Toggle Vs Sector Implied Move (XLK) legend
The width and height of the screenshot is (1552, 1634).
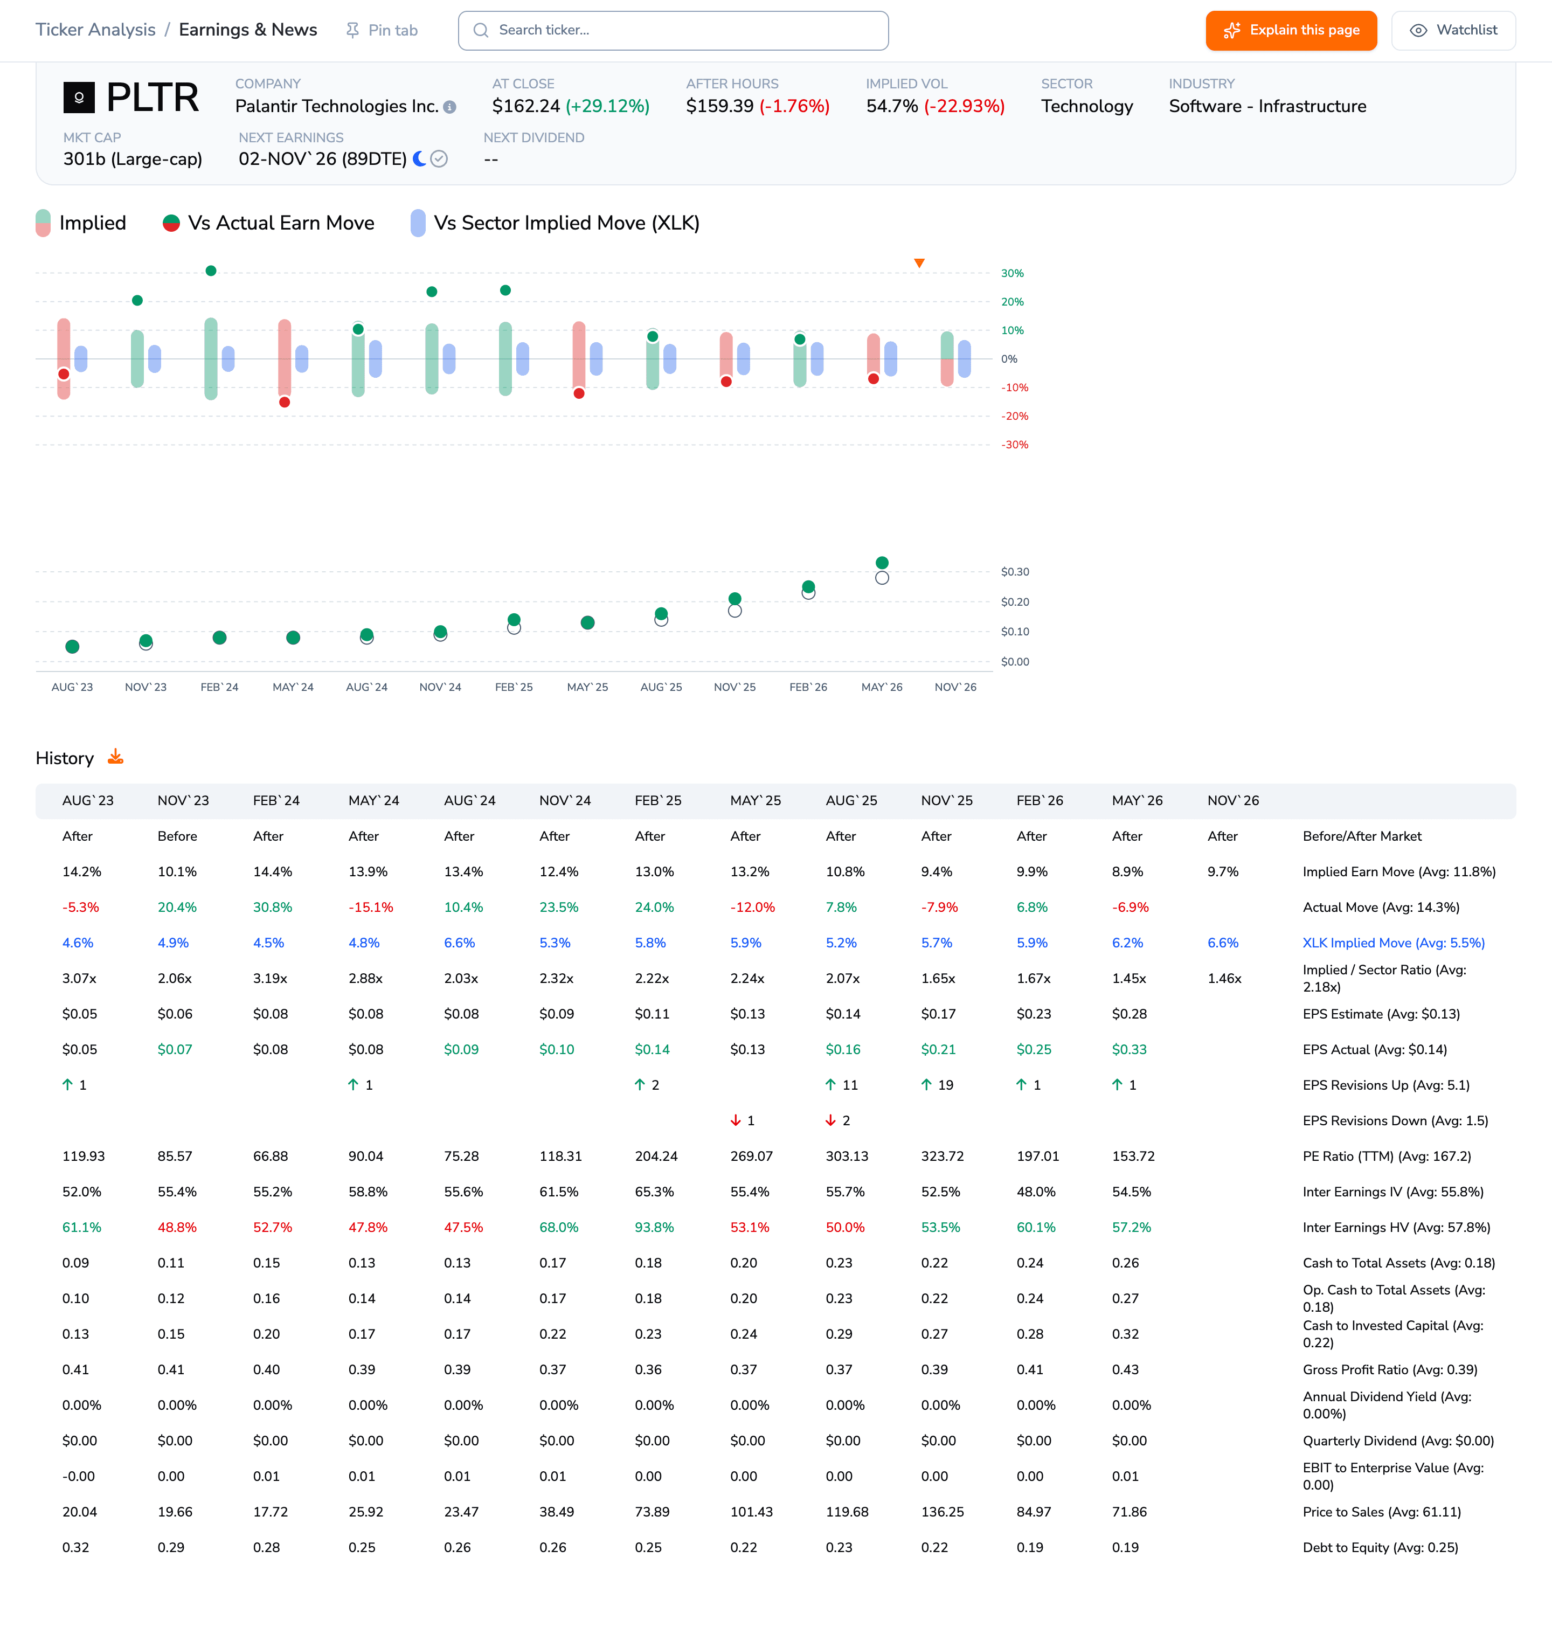pos(555,224)
